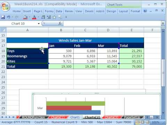The width and height of the screenshot is (167, 125).
Task: Open Chart Tools Design tab
Action: point(111,11)
